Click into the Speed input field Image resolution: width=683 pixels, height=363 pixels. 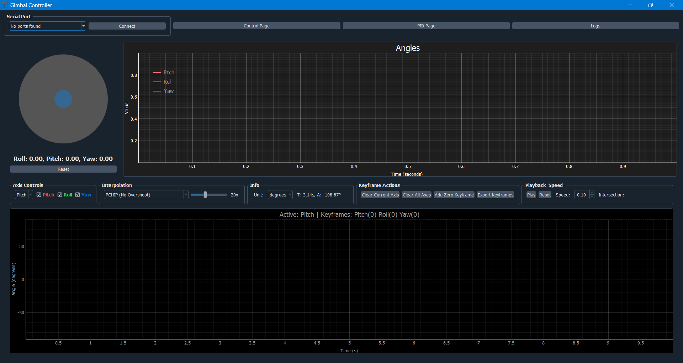point(582,195)
